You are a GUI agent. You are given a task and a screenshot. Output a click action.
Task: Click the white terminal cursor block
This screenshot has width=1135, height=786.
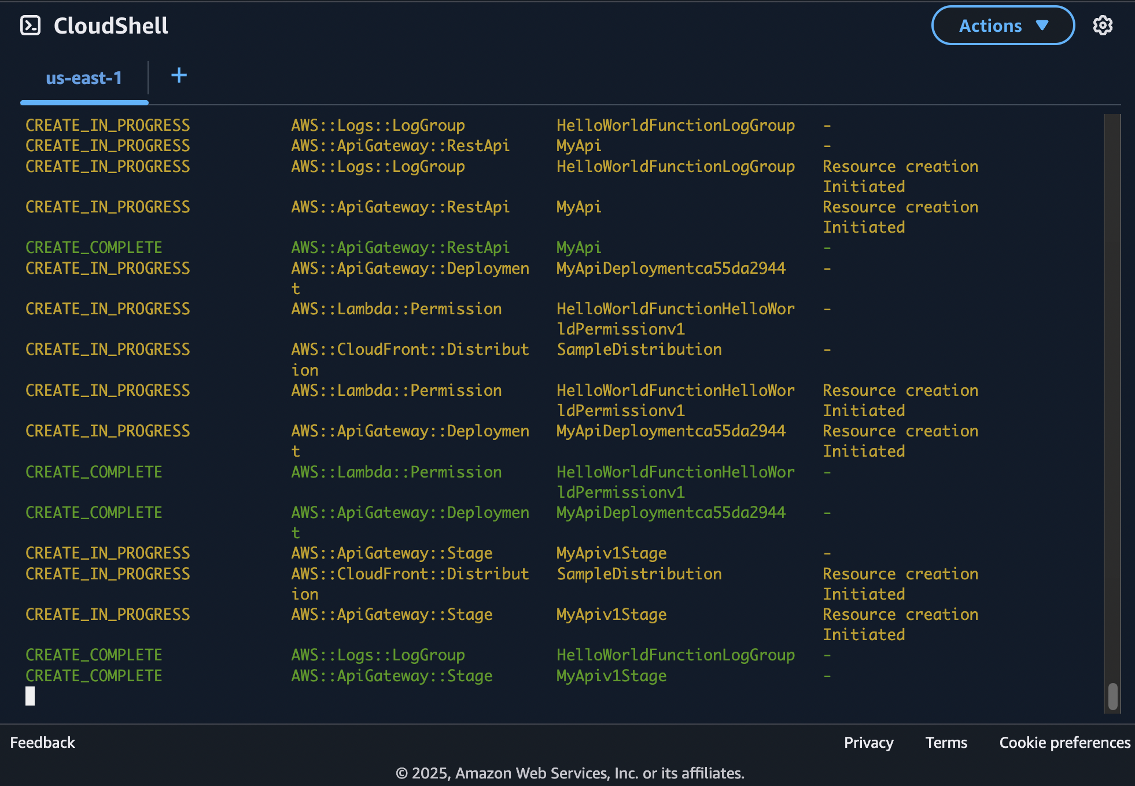(x=30, y=696)
